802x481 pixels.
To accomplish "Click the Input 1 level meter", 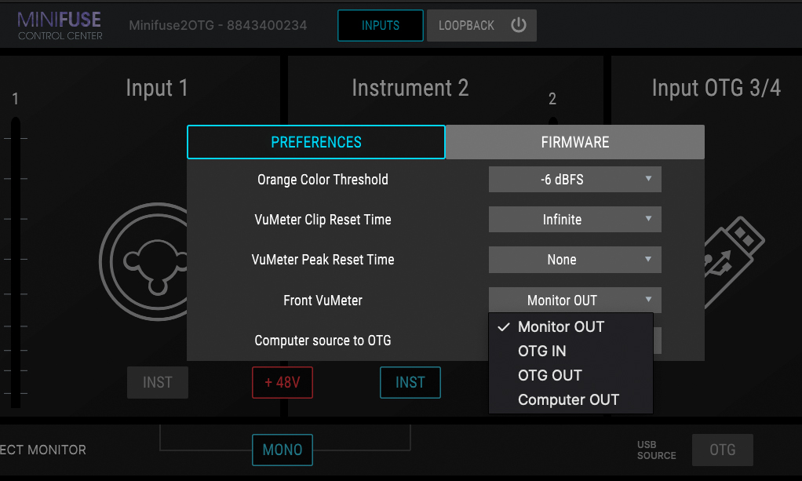I will [x=16, y=259].
